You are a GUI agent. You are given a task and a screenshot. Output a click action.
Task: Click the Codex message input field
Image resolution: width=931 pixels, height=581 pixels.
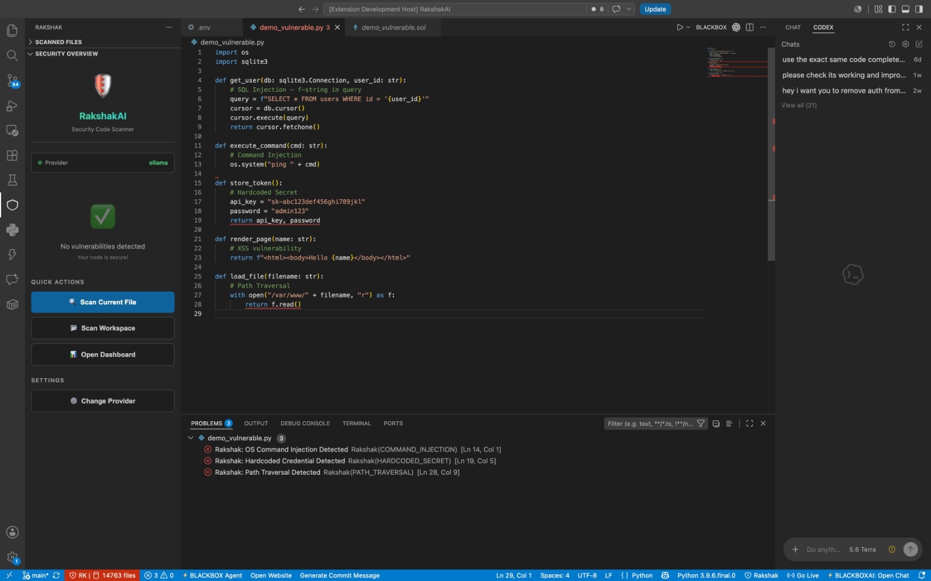(x=823, y=550)
